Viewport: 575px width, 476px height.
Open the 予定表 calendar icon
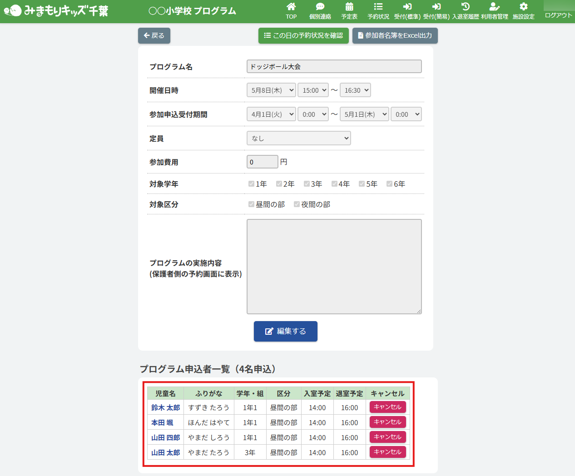349,7
